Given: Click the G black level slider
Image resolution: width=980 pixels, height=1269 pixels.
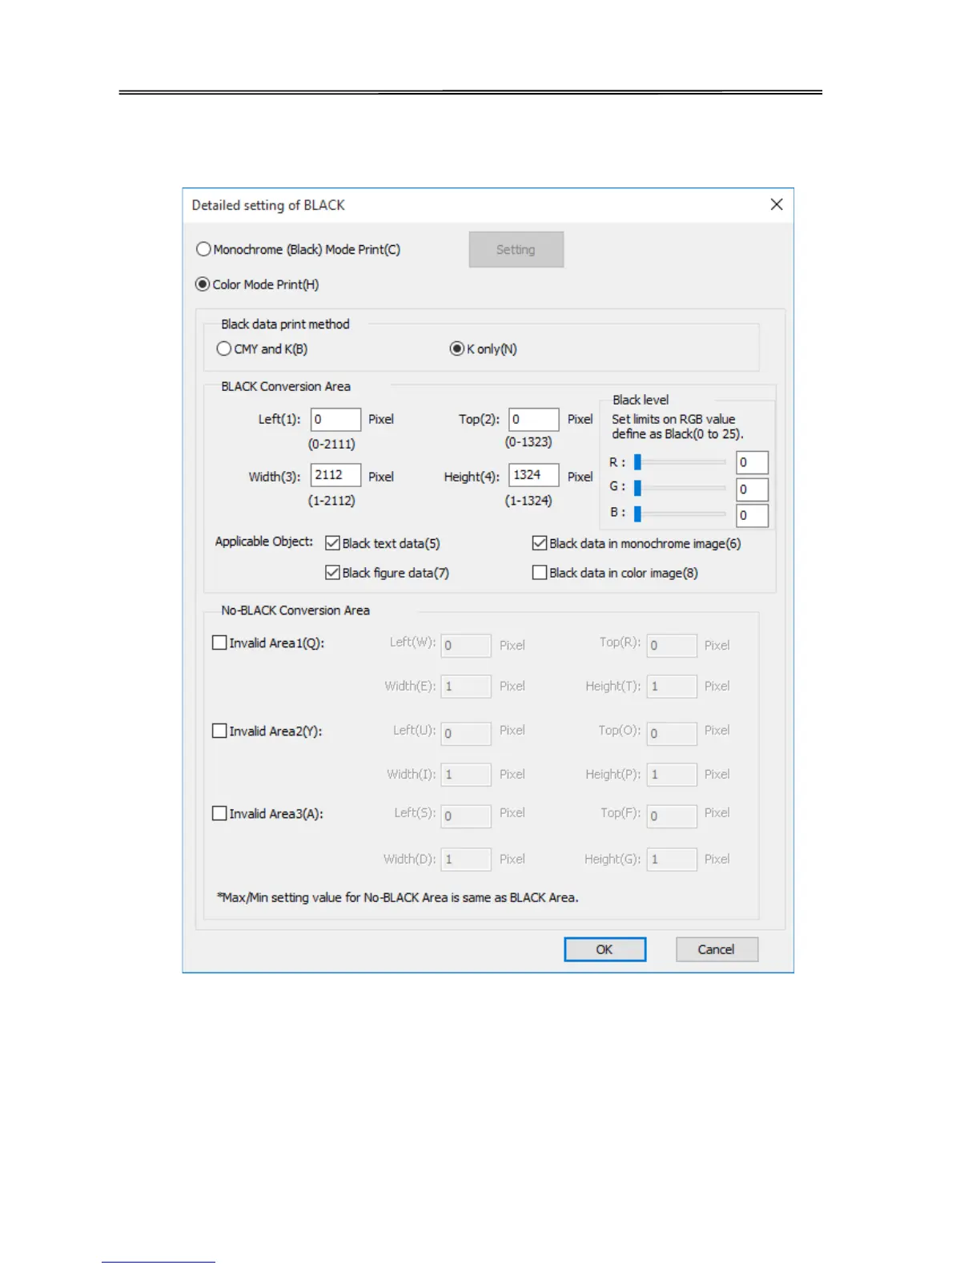Looking at the screenshot, I should coord(680,487).
